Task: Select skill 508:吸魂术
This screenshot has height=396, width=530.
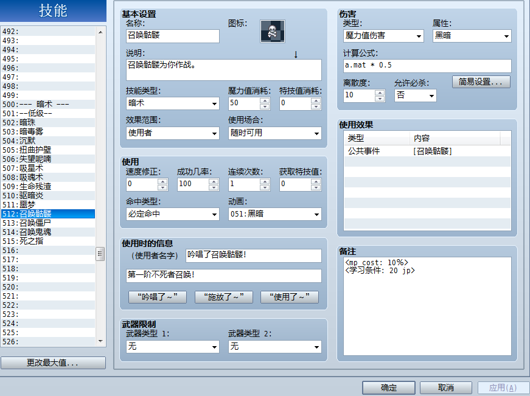Action: tap(48, 178)
